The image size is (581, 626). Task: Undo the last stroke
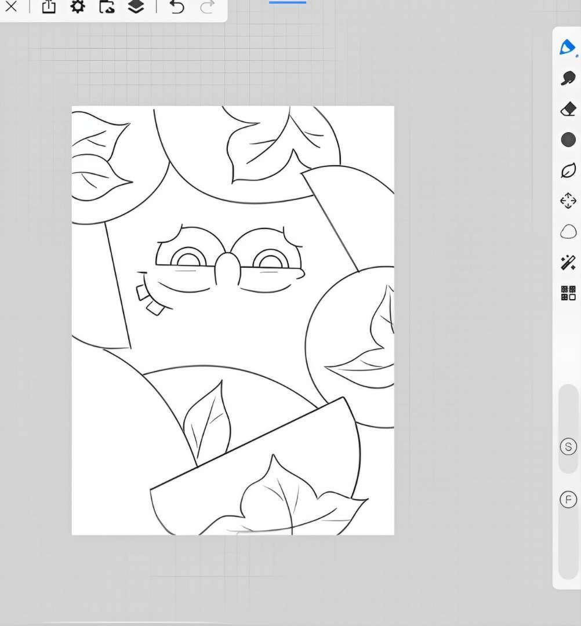point(176,7)
